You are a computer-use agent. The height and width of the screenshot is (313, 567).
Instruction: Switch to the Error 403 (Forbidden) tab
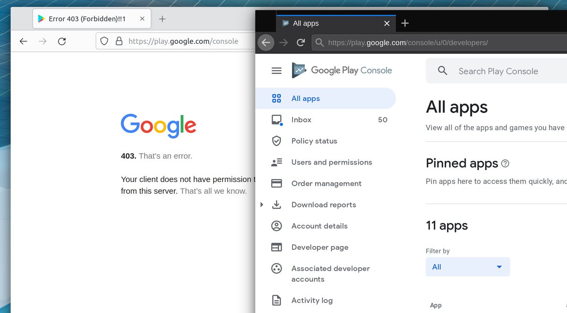click(x=92, y=19)
